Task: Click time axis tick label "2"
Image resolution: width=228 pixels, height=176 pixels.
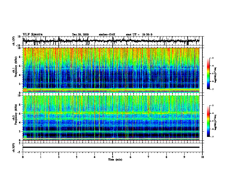Action: pyautogui.click(x=59, y=157)
